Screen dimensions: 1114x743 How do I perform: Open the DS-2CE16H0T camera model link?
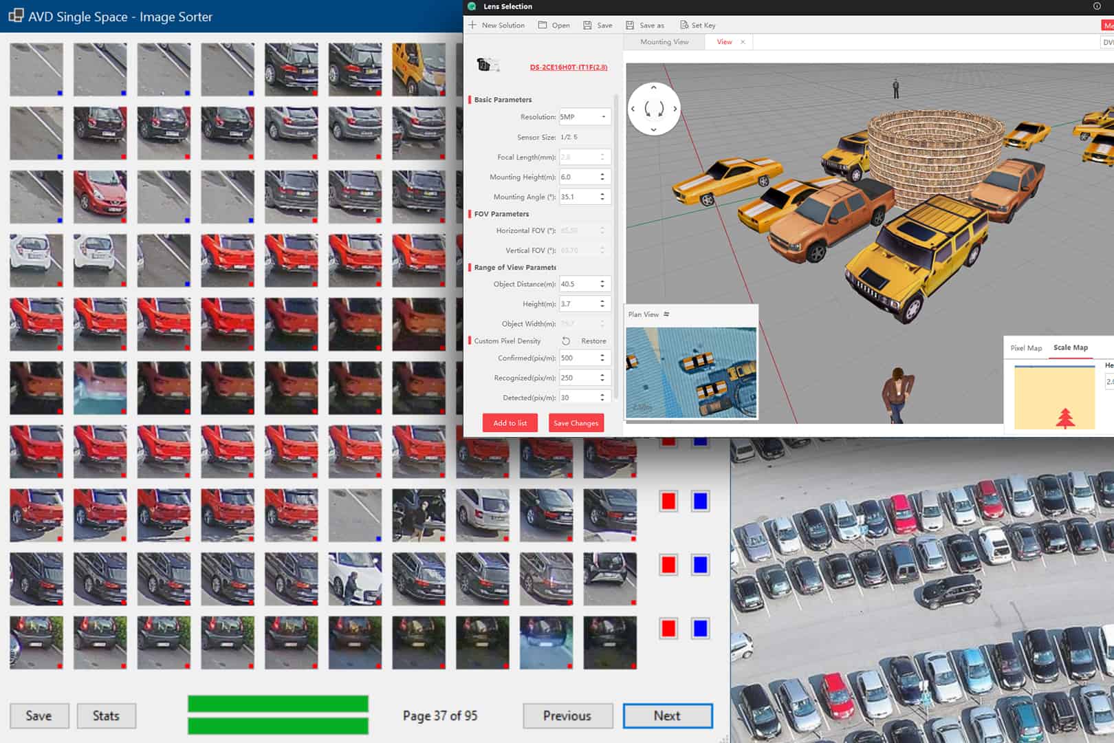(x=568, y=67)
